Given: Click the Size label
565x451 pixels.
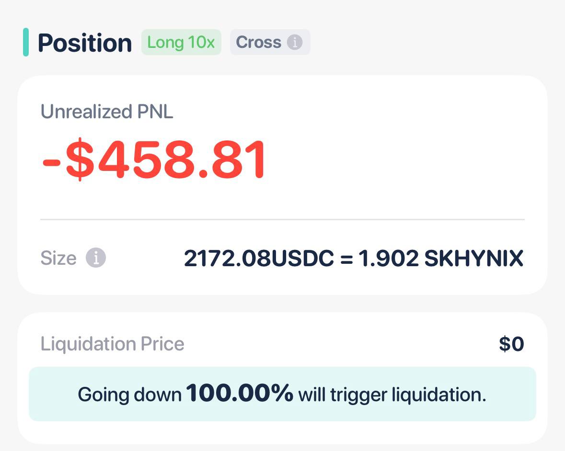Looking at the screenshot, I should (x=58, y=258).
